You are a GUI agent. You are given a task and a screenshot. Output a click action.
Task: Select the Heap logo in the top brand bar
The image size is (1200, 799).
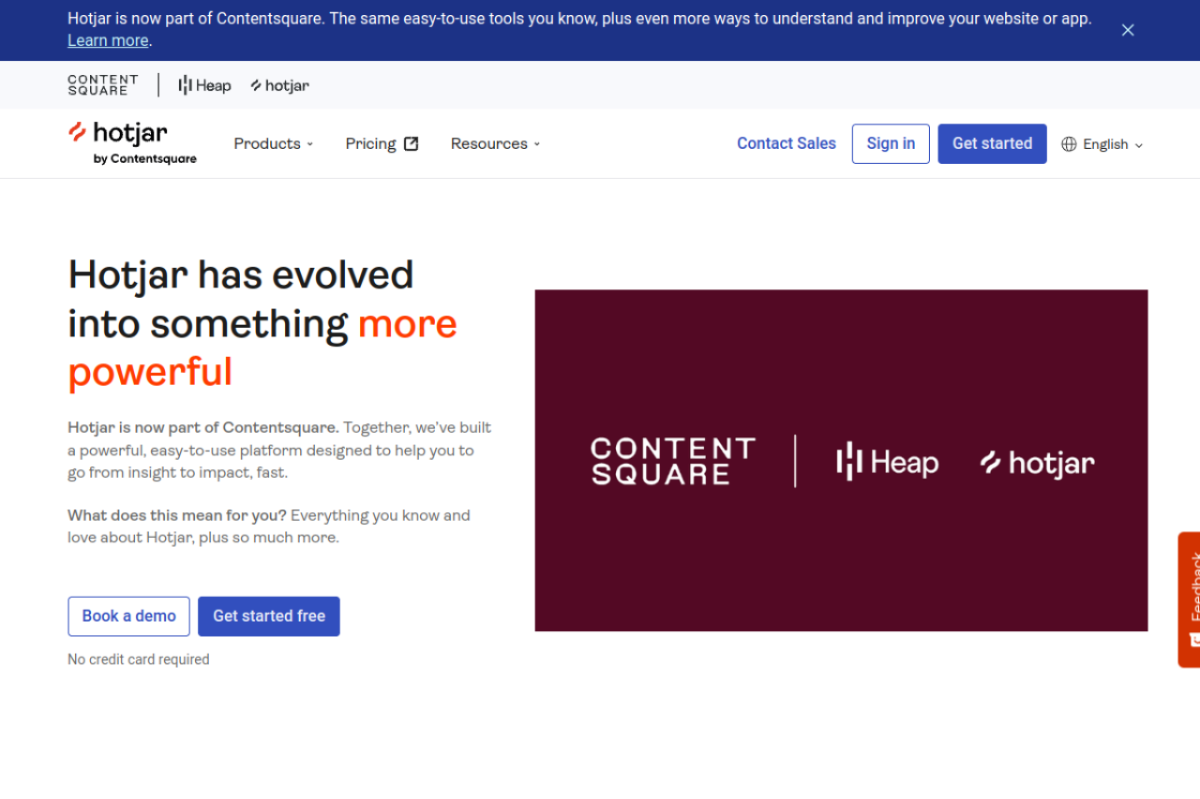coord(203,84)
